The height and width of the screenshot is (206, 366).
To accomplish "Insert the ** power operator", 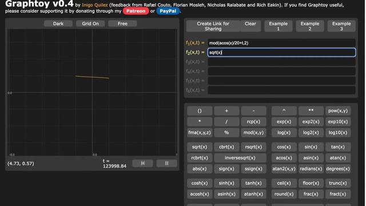I will click(311, 111).
